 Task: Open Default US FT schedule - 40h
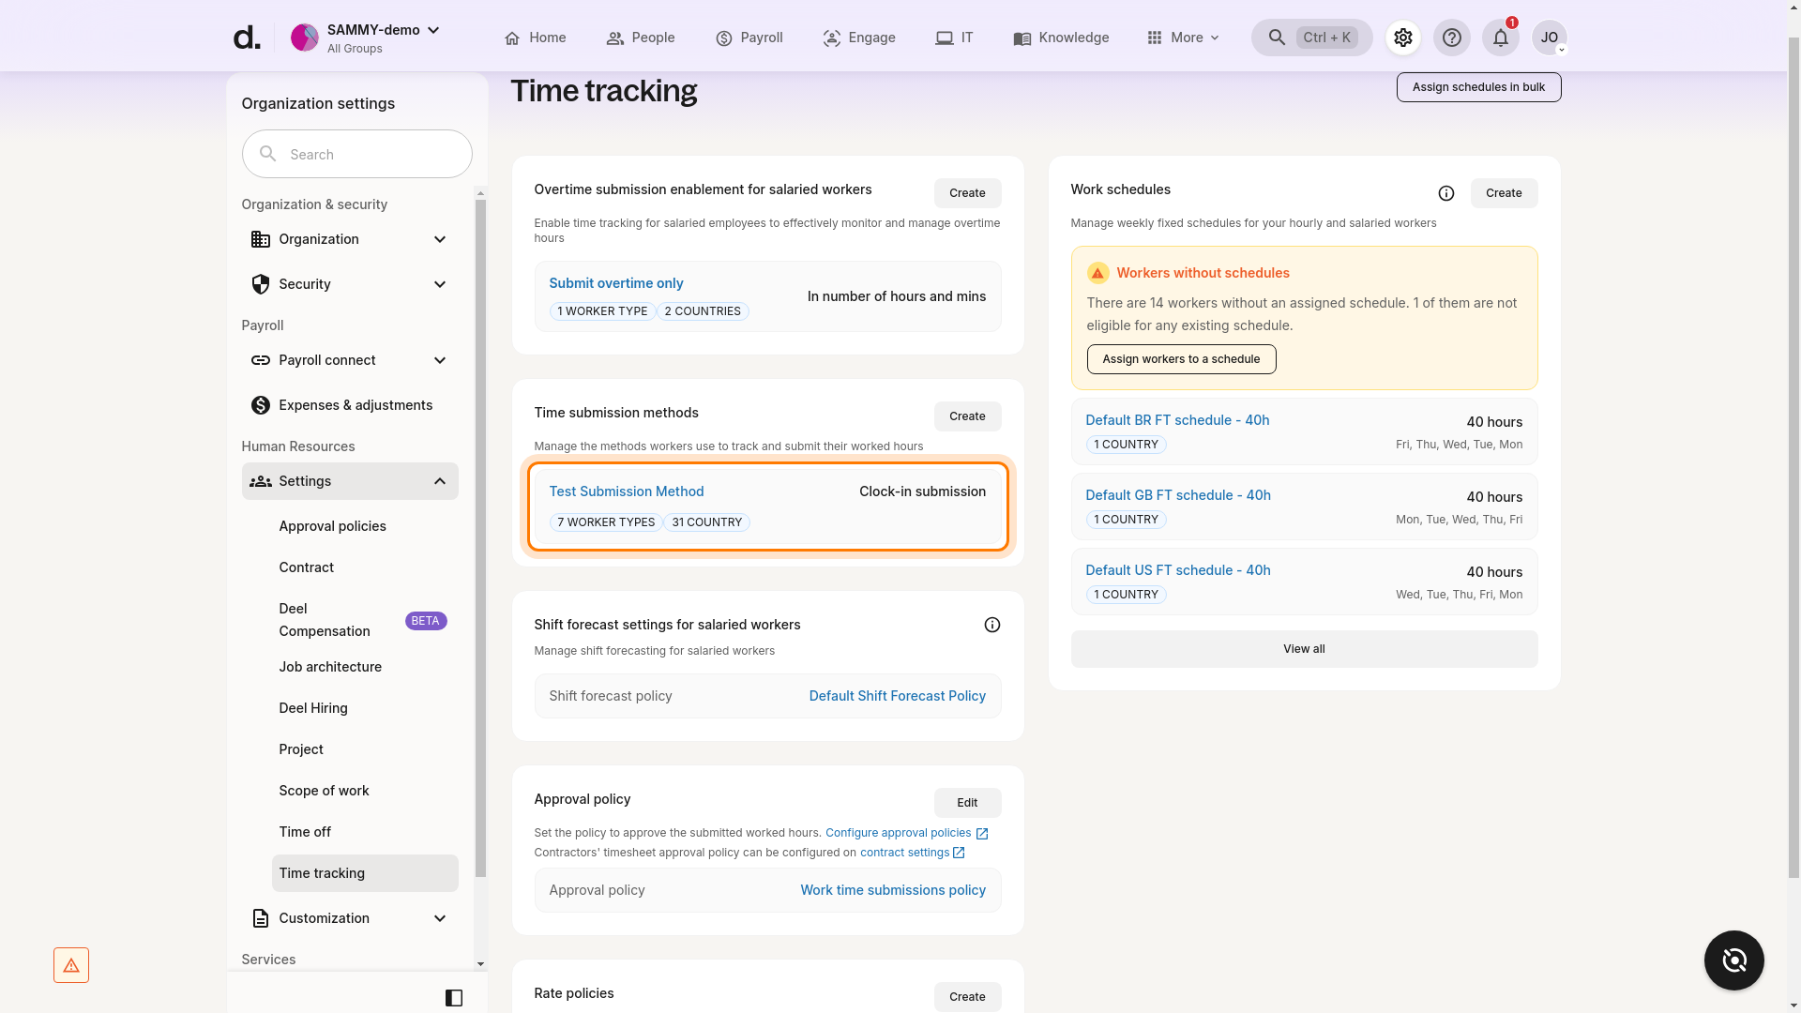(1178, 570)
